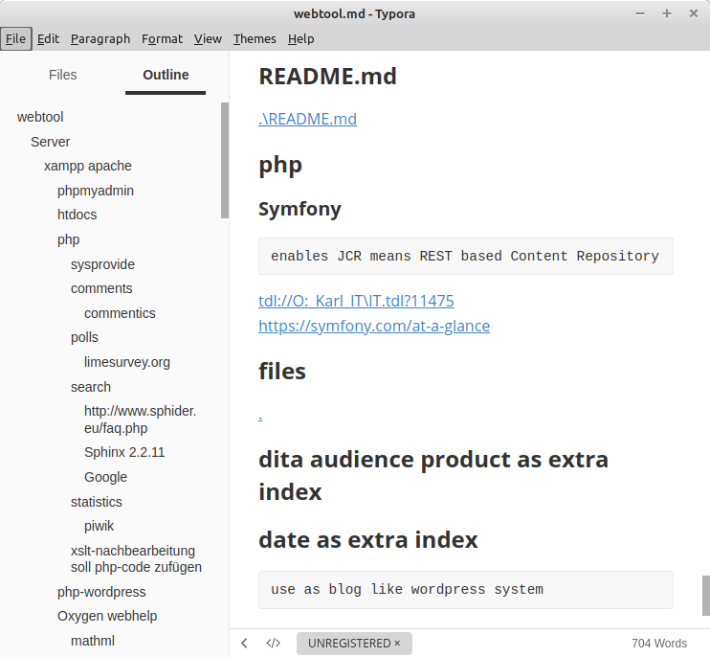The height and width of the screenshot is (657, 710).
Task: Go to search outline item
Action: tap(91, 388)
